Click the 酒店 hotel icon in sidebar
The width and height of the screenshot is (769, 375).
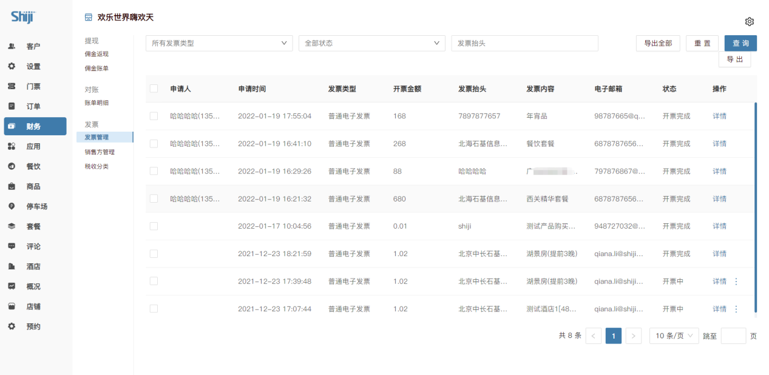(x=12, y=266)
